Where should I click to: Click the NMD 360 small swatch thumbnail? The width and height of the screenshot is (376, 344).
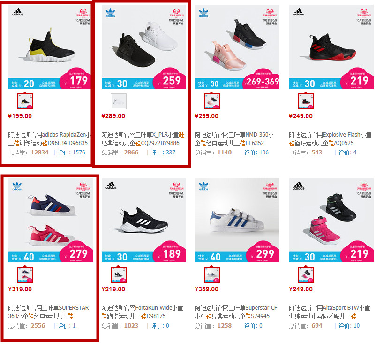tap(212, 101)
